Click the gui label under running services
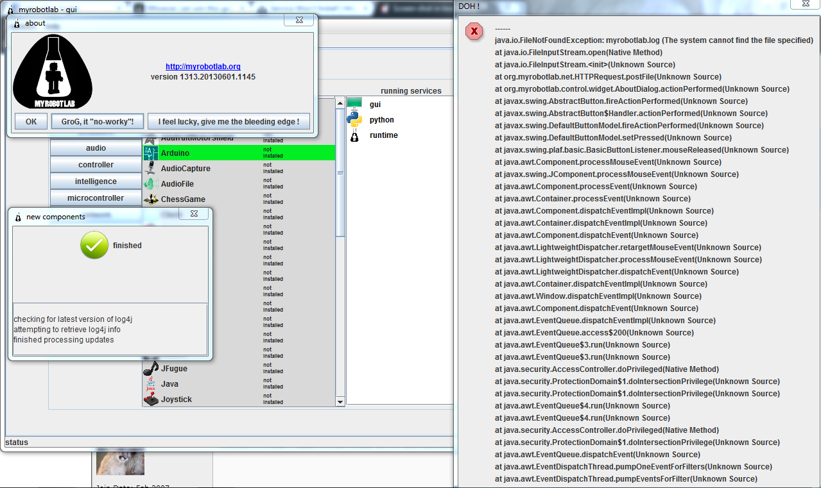The image size is (821, 488). [376, 104]
